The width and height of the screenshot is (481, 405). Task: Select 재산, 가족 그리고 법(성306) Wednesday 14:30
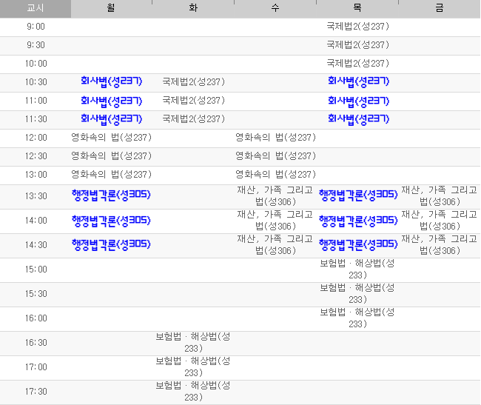coord(275,245)
